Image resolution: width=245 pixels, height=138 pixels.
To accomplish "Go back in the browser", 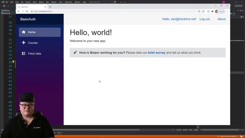I will [x=19, y=11].
